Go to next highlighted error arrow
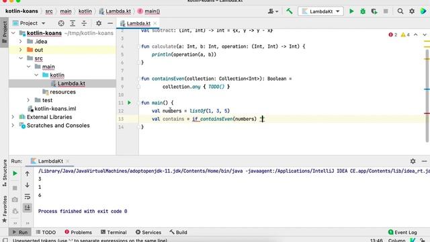430x242 pixels. (x=425, y=35)
